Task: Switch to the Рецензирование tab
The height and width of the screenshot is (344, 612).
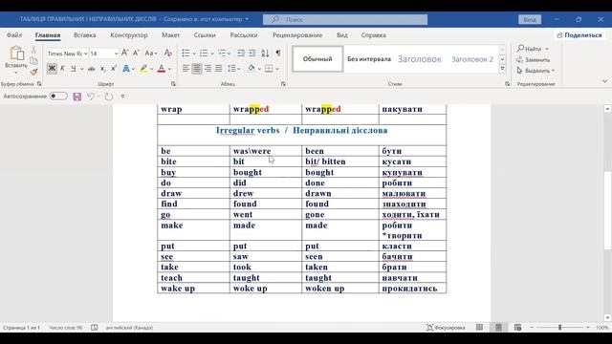Action: pyautogui.click(x=297, y=35)
